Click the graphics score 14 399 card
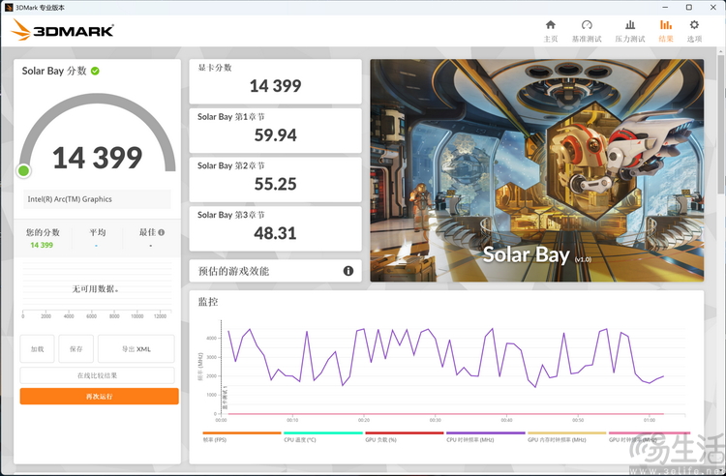Viewport: 726px width, 476px height. (275, 81)
